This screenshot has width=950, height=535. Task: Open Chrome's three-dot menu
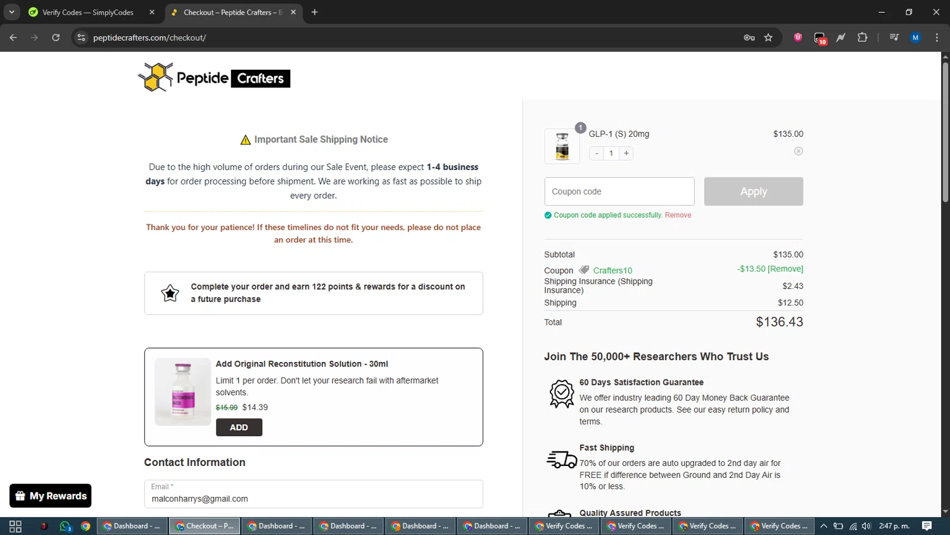(937, 37)
